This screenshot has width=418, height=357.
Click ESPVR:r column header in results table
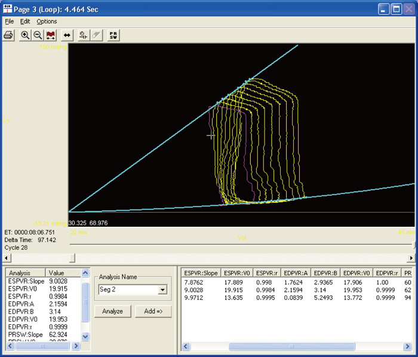click(267, 273)
